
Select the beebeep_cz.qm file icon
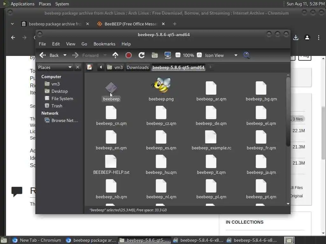[x=161, y=112]
